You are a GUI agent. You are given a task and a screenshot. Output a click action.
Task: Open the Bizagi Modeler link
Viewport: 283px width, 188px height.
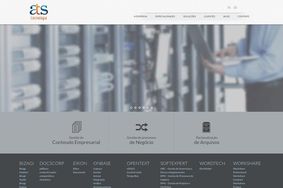(24, 171)
